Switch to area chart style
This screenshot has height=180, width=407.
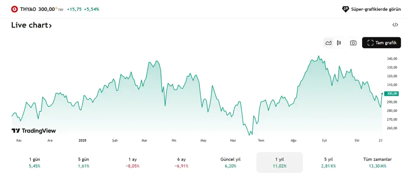pos(328,43)
